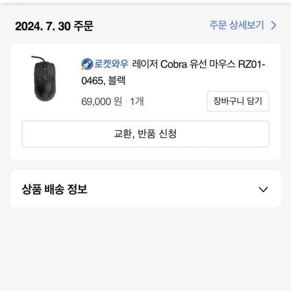Click the right chevron beside 주문 상세보기
This screenshot has height=291, width=291.
(x=274, y=25)
